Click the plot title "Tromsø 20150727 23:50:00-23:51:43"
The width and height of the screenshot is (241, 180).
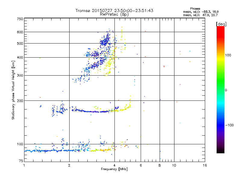tap(114, 10)
